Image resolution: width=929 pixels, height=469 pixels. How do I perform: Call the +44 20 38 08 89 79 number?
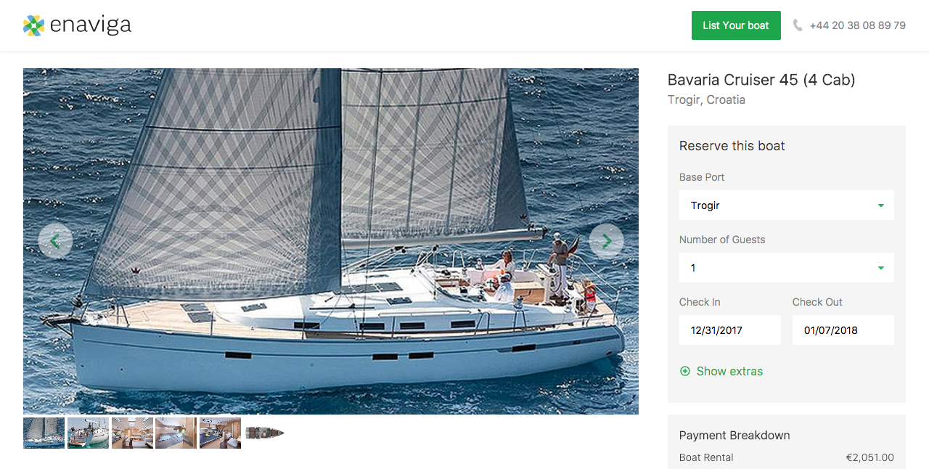tap(858, 25)
